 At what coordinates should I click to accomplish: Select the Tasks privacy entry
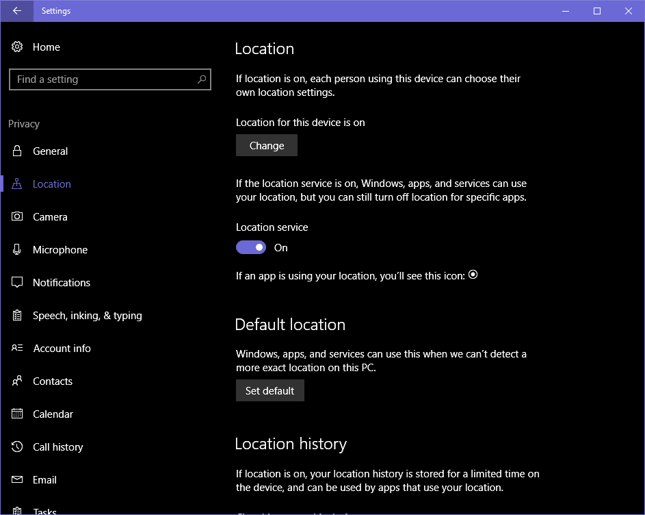click(x=44, y=510)
